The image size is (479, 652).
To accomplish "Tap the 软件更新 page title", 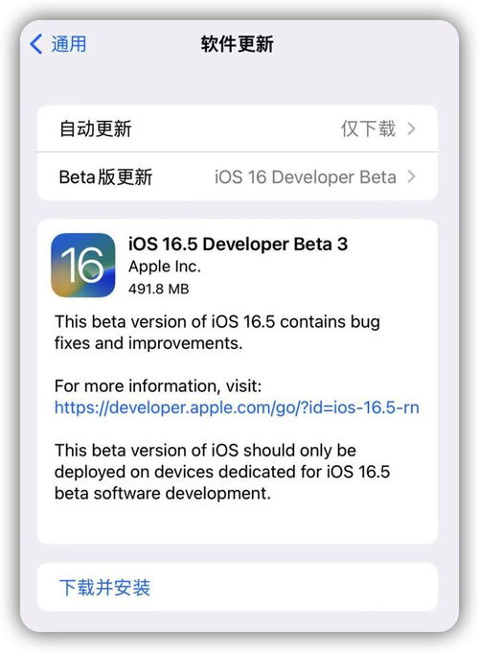I will 238,44.
